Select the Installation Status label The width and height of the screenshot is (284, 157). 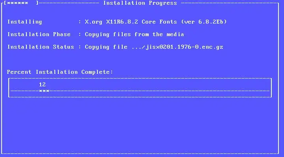coord(41,47)
